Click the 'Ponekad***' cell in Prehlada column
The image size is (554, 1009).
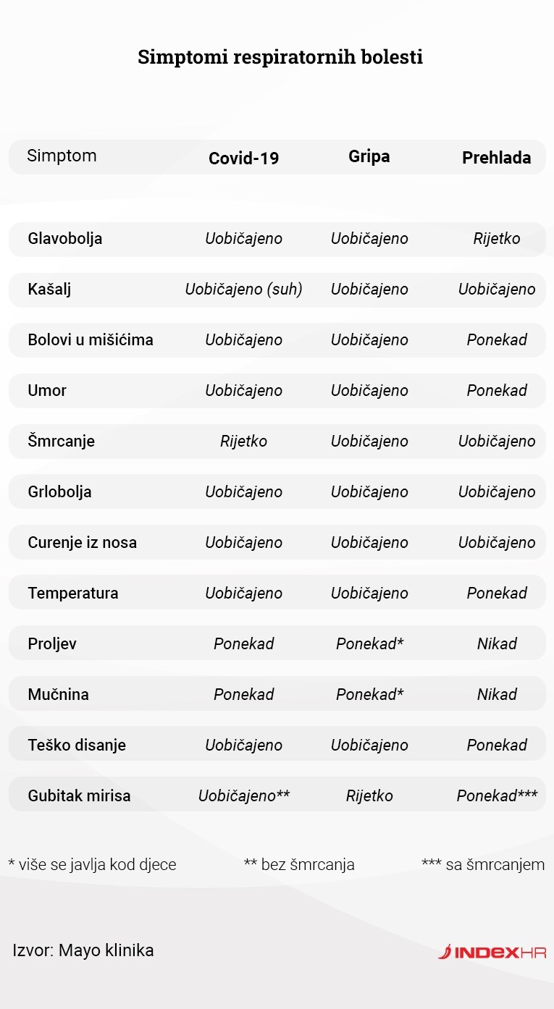(x=497, y=796)
